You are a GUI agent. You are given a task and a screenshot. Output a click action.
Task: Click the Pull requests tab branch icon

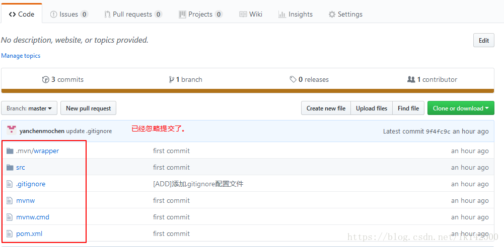click(x=107, y=14)
